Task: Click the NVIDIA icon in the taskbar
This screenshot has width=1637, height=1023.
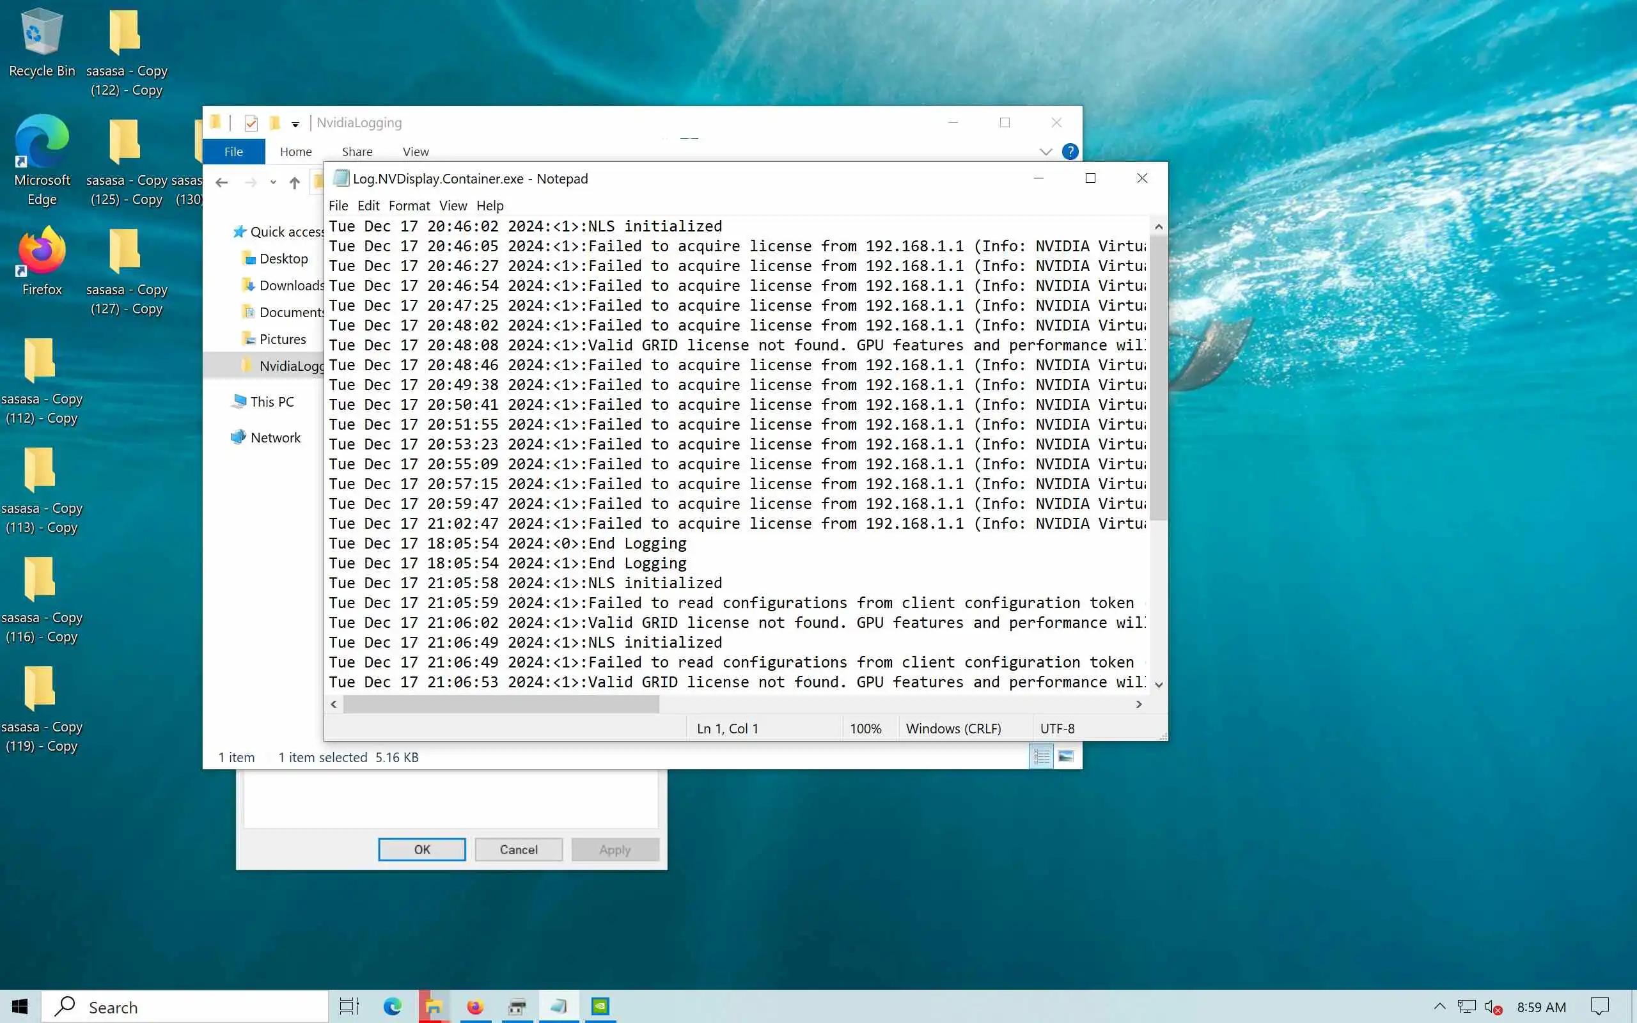Action: [600, 1006]
